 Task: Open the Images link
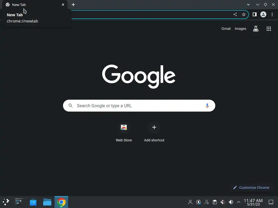point(241,29)
